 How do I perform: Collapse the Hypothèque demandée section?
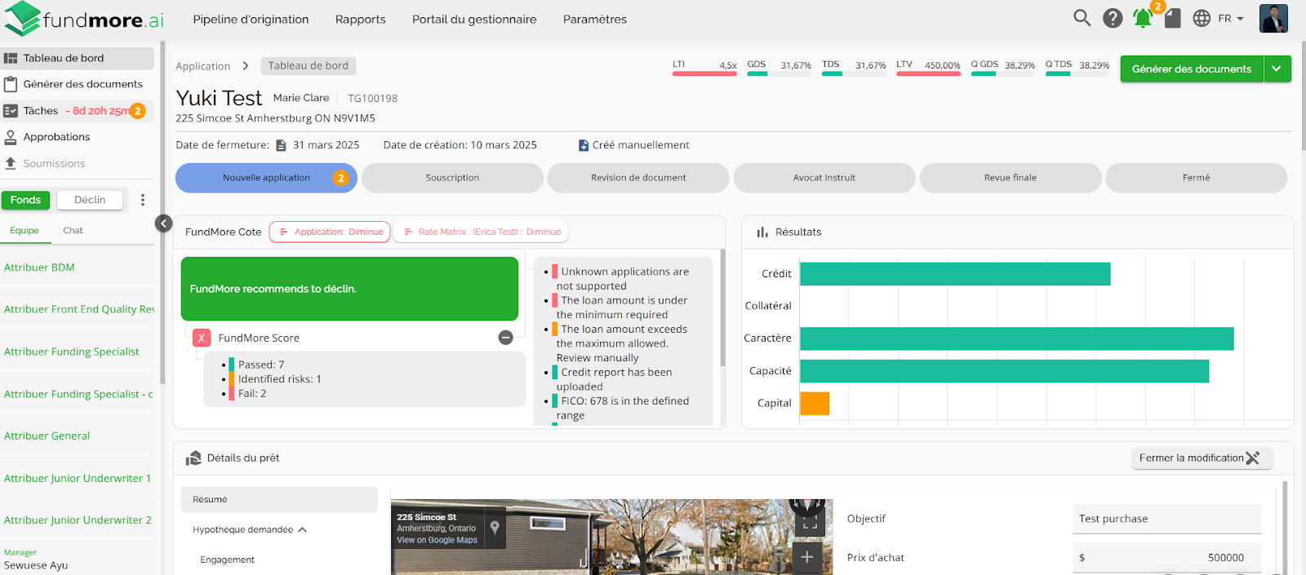coord(302,530)
